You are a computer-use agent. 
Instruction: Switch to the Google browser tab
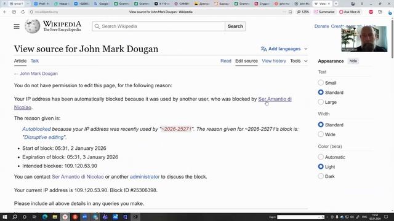(102, 4)
